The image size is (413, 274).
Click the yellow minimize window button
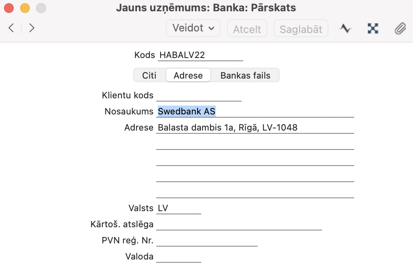(x=25, y=8)
